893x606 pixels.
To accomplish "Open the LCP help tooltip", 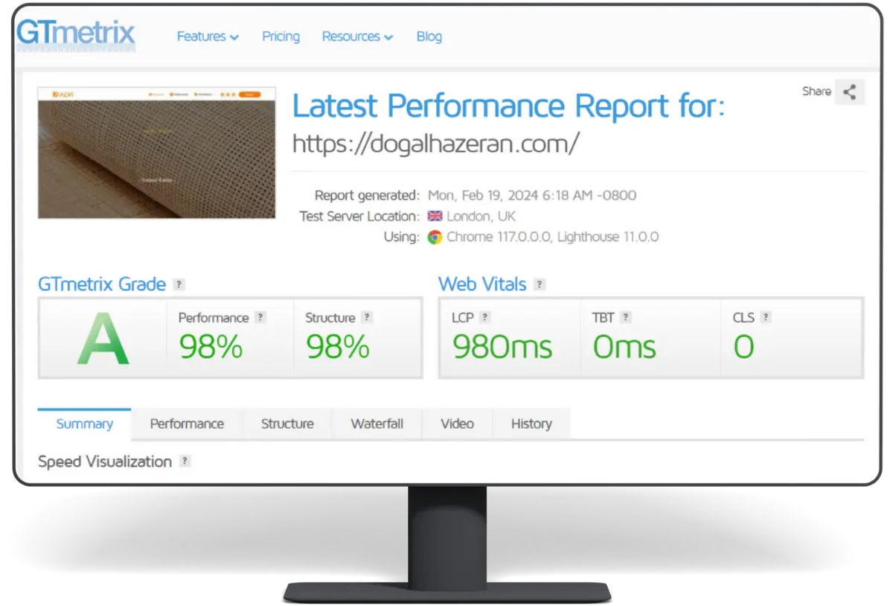I will click(486, 316).
